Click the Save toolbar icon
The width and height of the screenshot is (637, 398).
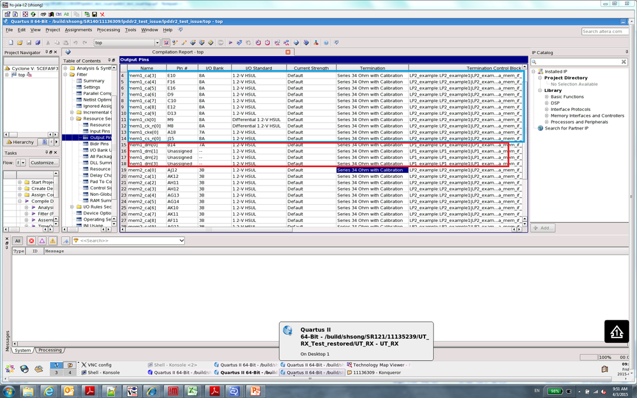[x=29, y=43]
